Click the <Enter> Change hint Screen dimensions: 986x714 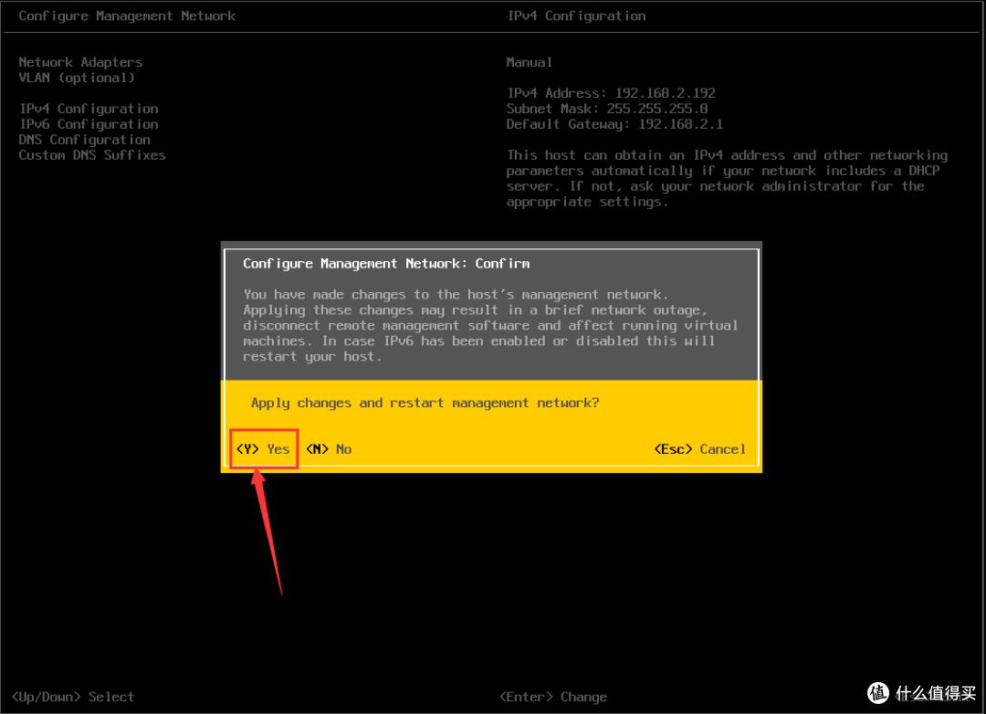point(552,697)
